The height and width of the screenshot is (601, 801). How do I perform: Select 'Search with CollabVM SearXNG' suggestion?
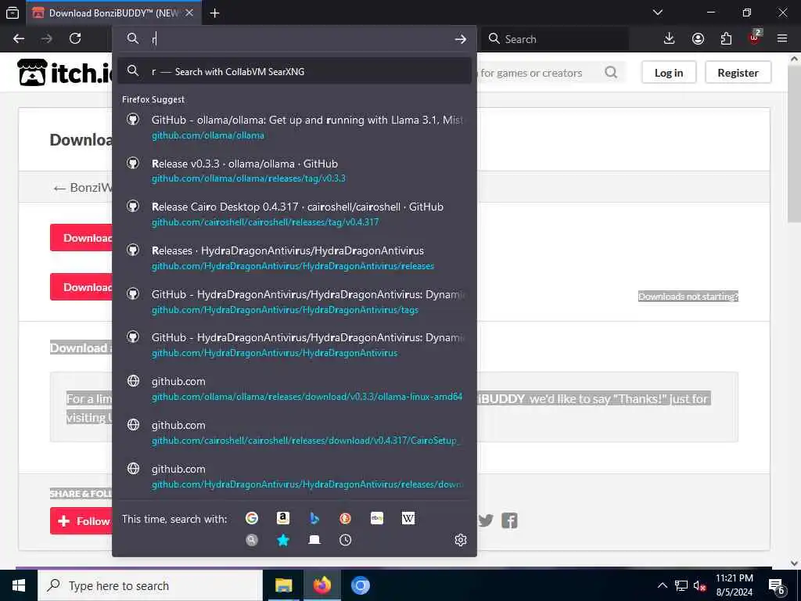tap(294, 71)
